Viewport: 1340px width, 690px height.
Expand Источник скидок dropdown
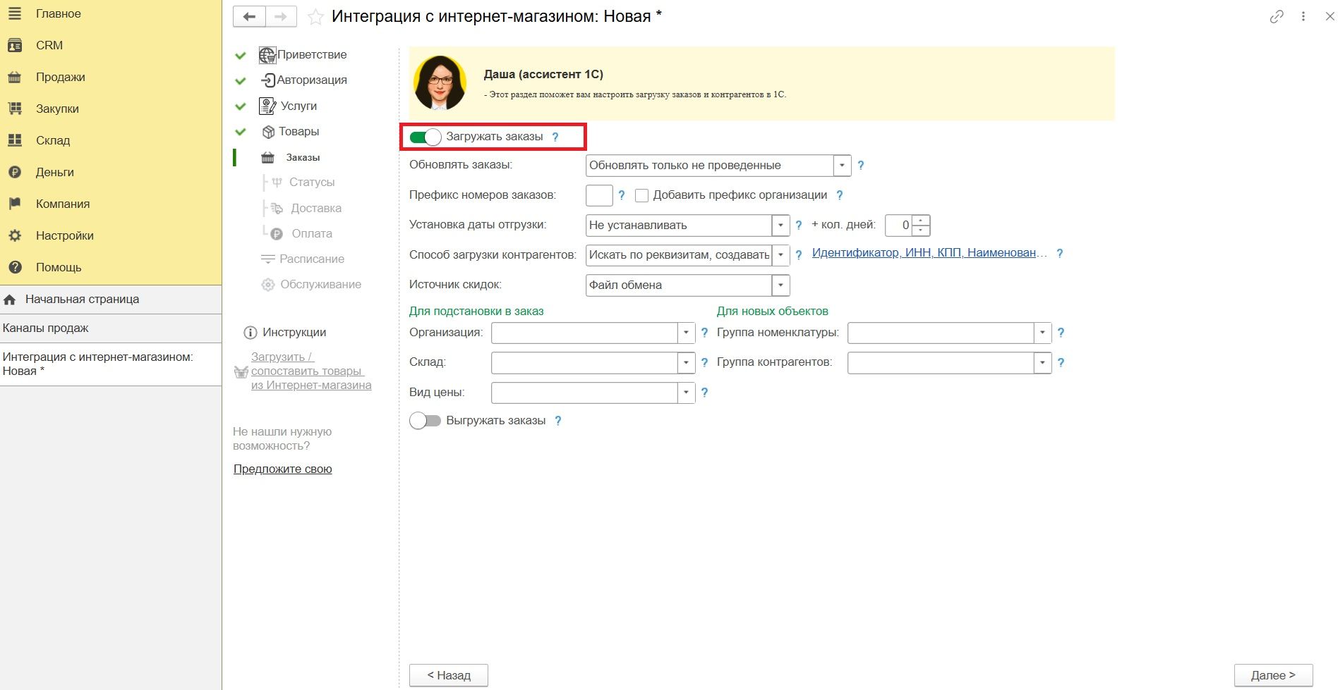point(780,285)
